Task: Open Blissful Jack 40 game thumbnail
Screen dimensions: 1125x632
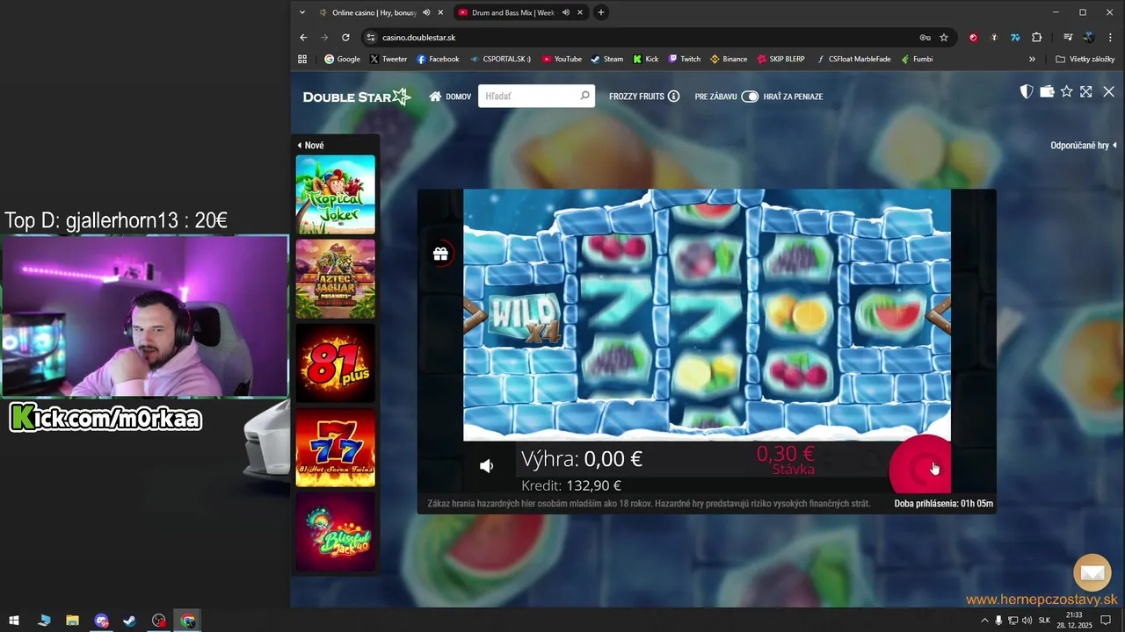Action: 335,532
